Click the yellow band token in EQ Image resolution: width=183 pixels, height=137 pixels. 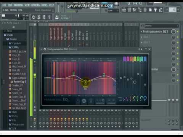click(135, 59)
